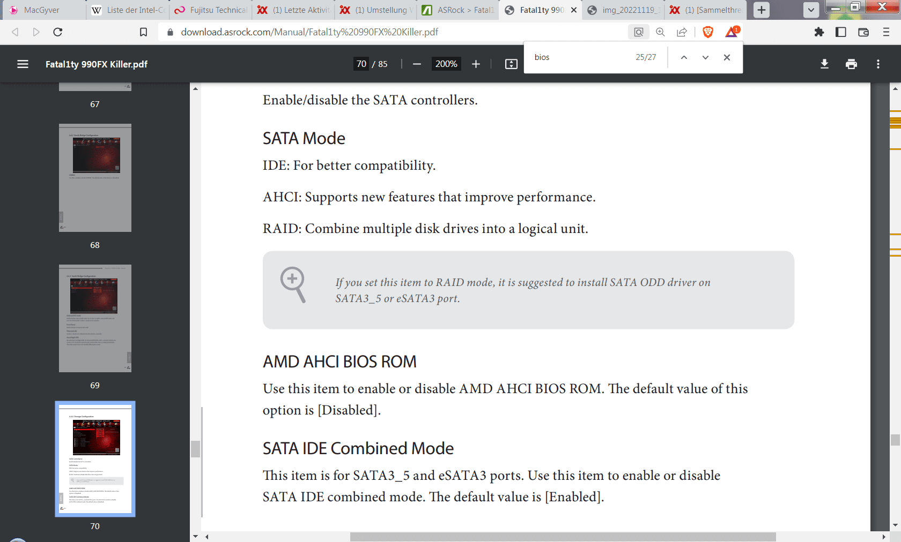Switch to the Fujitsu Technical tab

click(211, 10)
